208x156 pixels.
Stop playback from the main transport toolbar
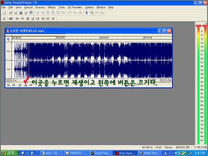coord(32,18)
